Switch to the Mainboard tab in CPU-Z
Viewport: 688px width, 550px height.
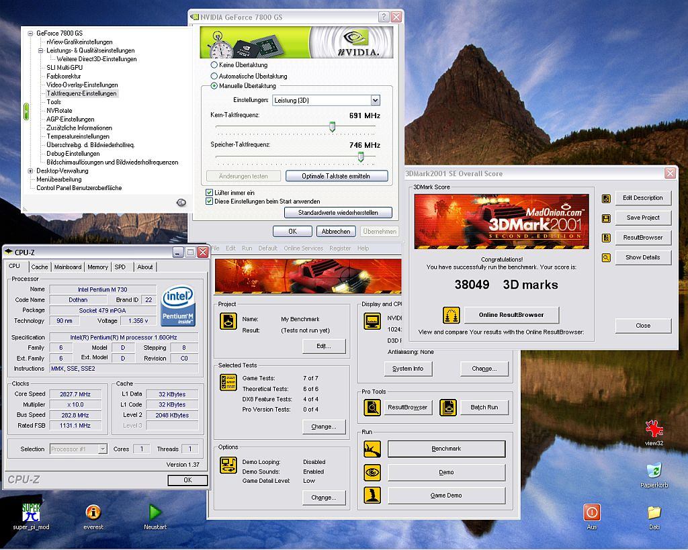pyautogui.click(x=68, y=267)
